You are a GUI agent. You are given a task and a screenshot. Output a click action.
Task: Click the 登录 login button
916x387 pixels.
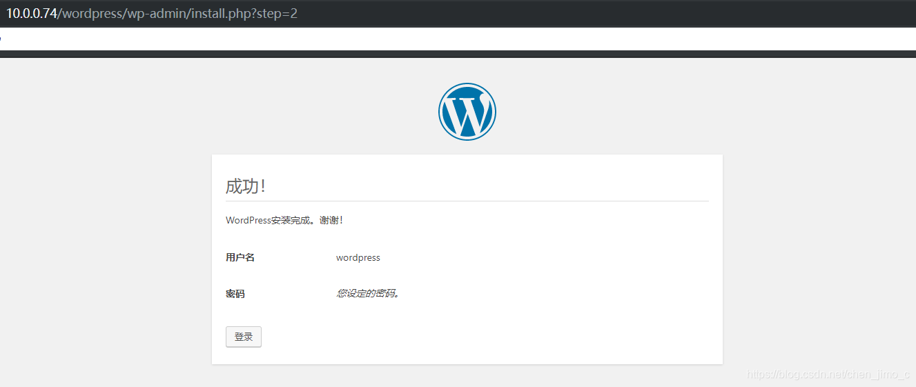pos(244,337)
